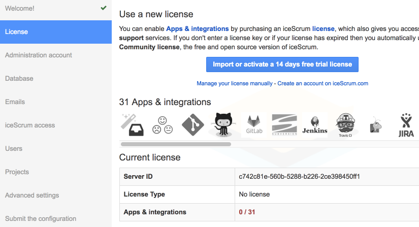Open the Administration account step
Viewport: 419px width, 227px height.
tap(39, 55)
